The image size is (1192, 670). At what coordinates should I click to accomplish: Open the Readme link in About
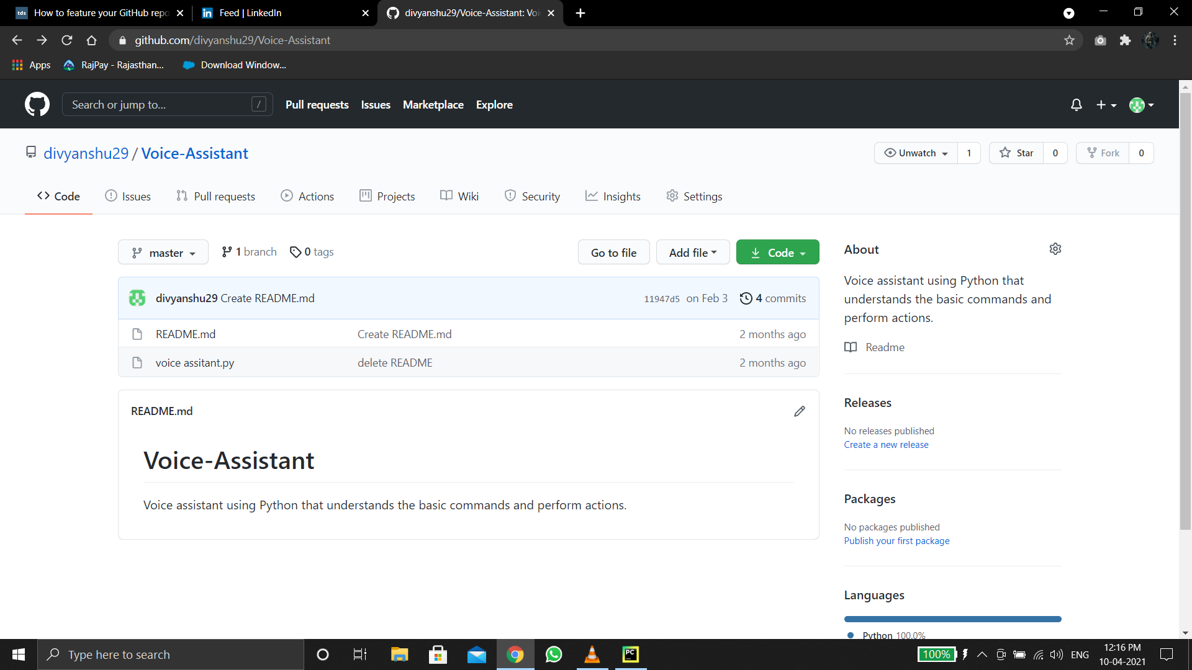(x=884, y=347)
